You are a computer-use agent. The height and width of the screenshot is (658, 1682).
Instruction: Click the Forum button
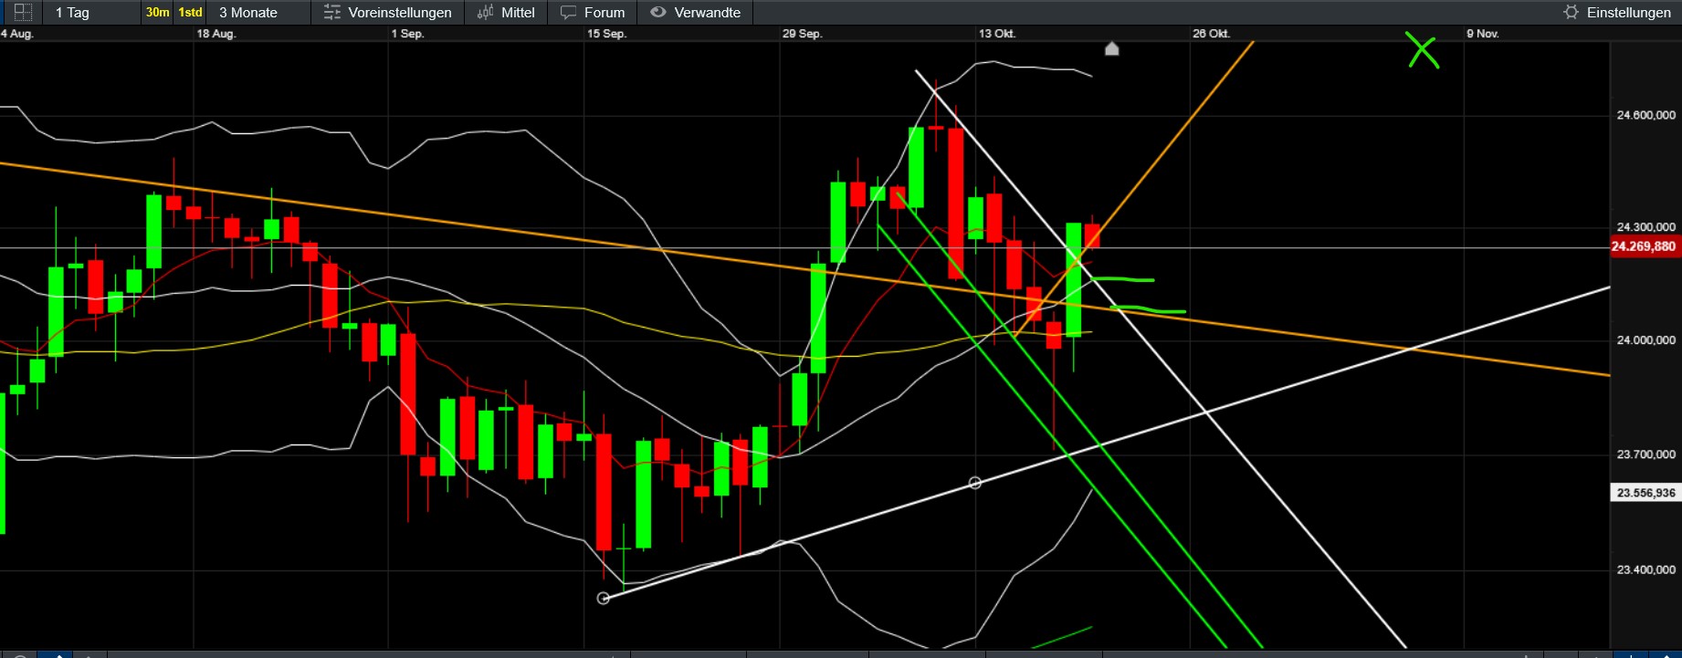pyautogui.click(x=604, y=13)
